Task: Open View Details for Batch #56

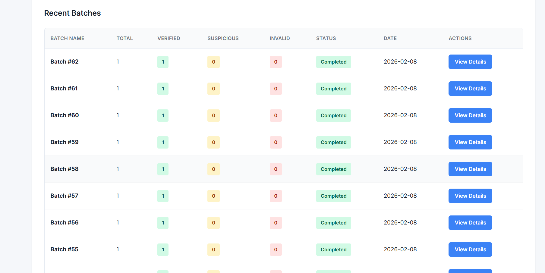Action: click(x=470, y=223)
